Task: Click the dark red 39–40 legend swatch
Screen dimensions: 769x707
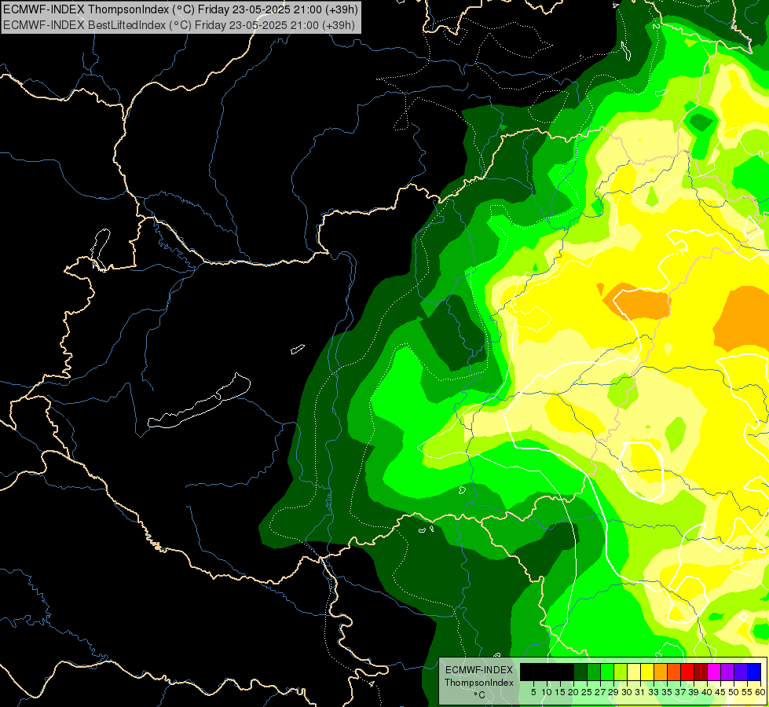Action: pos(701,672)
